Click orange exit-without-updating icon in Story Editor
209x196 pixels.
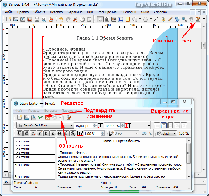click(48, 118)
